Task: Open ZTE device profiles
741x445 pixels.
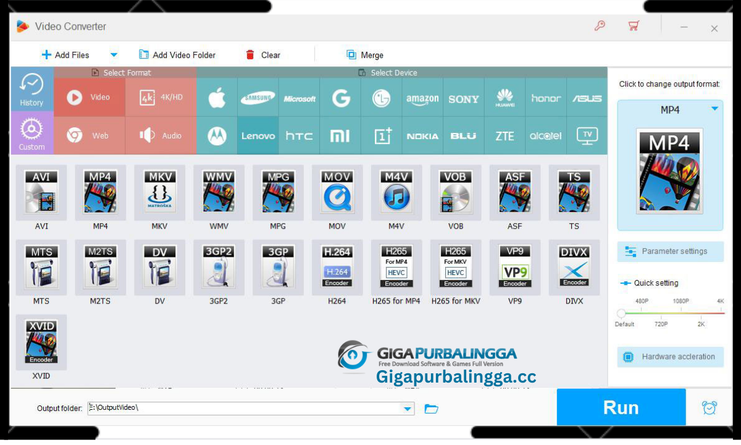Action: 504,135
